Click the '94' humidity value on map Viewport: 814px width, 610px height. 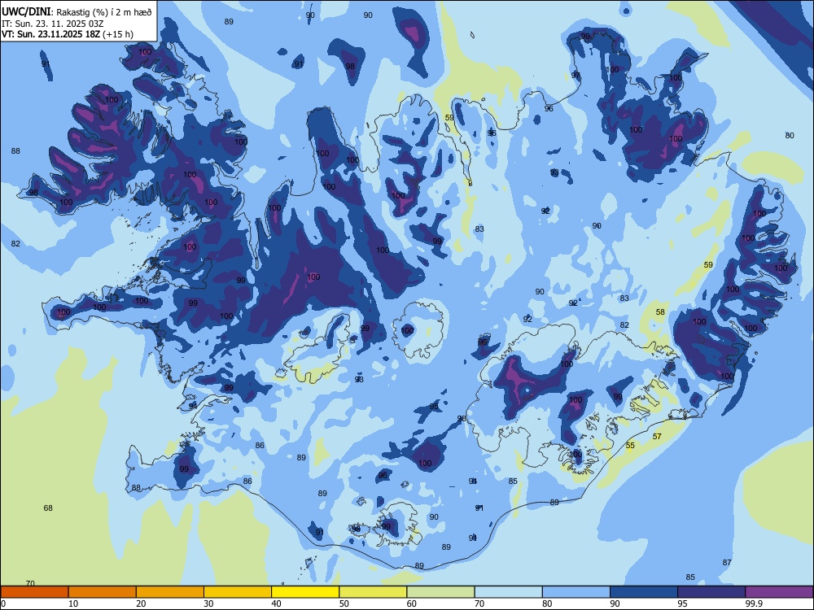click(193, 406)
